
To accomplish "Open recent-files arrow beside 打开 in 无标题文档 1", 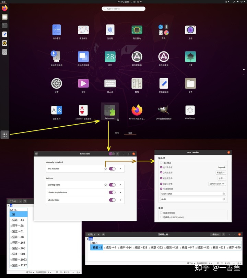I will tap(99, 234).
